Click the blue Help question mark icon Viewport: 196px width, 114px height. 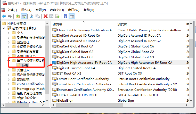(x=66, y=17)
